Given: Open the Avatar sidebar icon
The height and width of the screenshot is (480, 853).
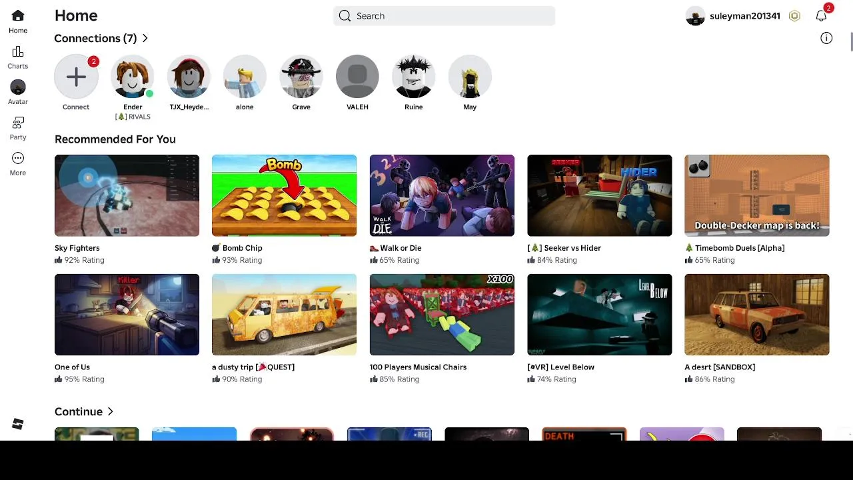Looking at the screenshot, I should point(18,87).
